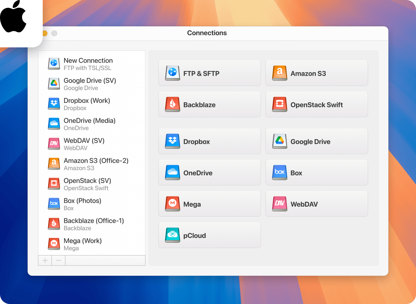Choose the Mega connection option
Image resolution: width=416 pixels, height=304 pixels.
click(x=209, y=204)
